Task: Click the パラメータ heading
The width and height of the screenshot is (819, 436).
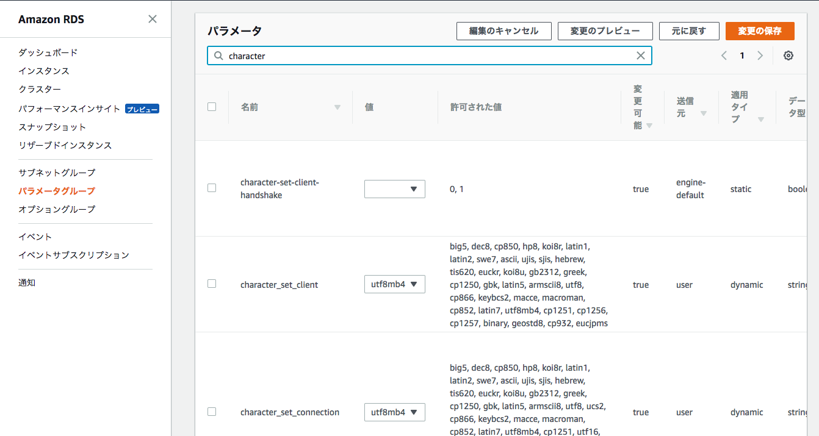Action: pos(234,31)
